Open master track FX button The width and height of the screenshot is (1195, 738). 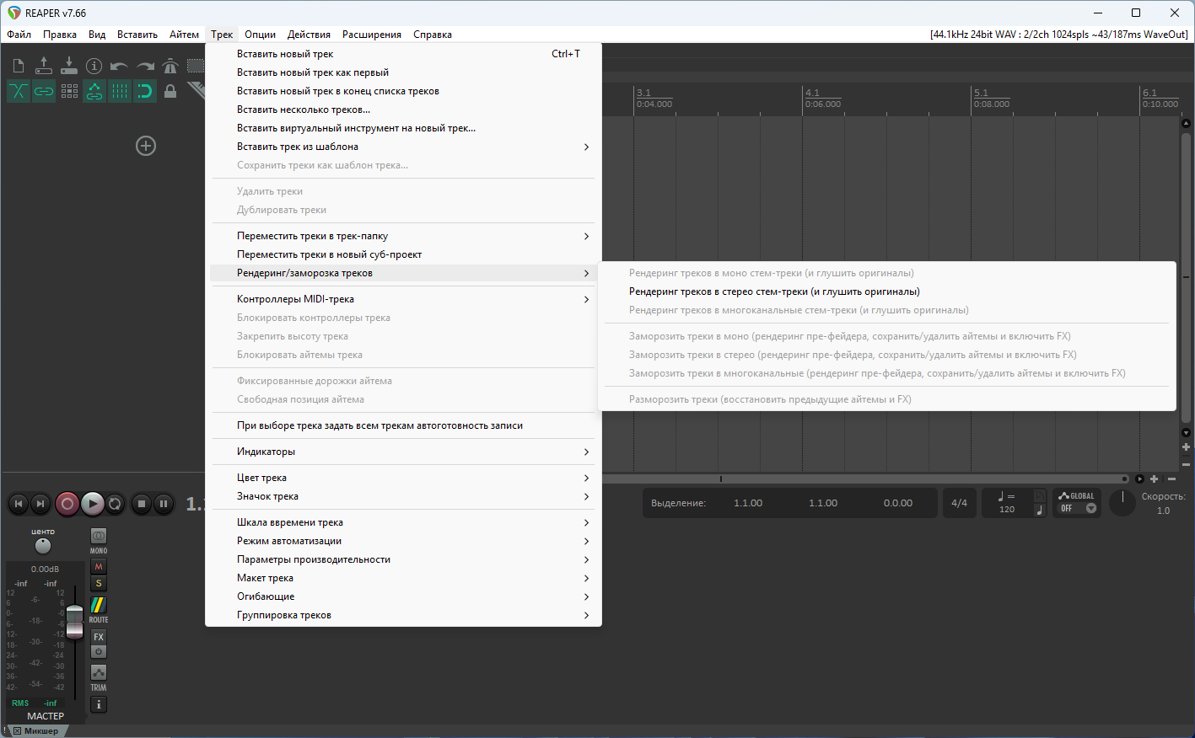pos(99,637)
